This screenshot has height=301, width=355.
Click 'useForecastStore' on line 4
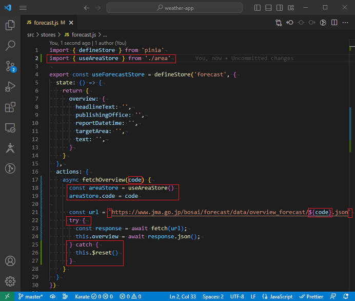118,74
